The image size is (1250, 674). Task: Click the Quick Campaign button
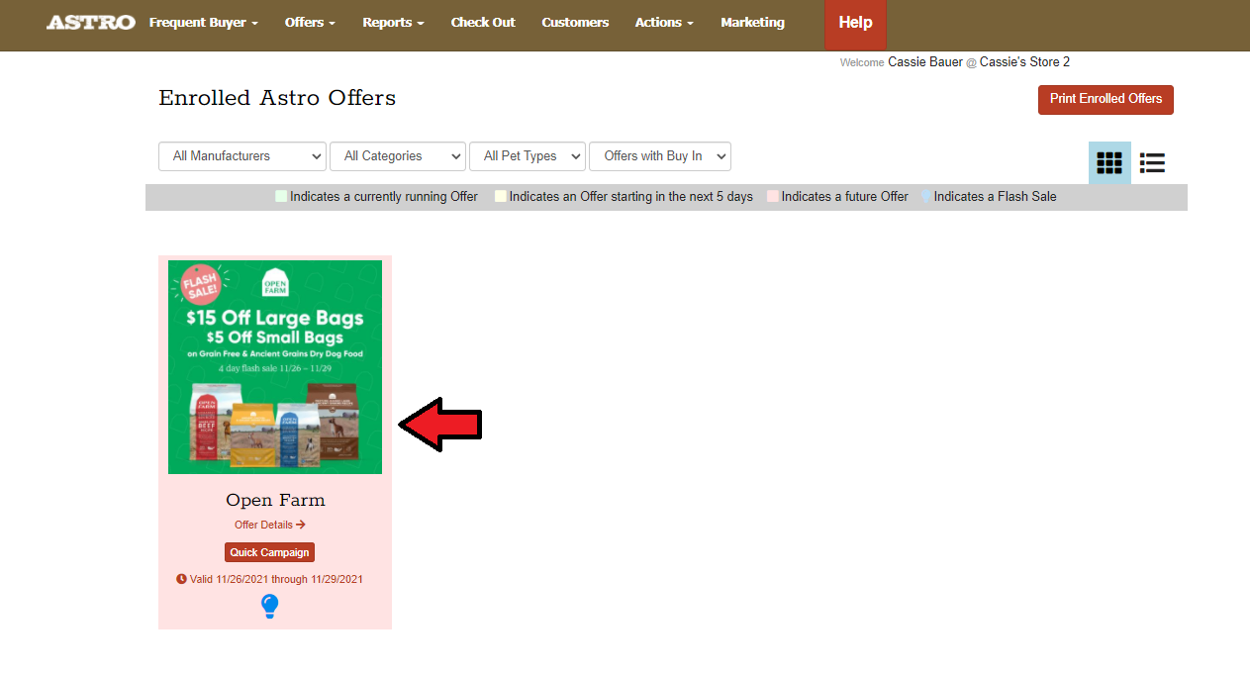tap(269, 552)
